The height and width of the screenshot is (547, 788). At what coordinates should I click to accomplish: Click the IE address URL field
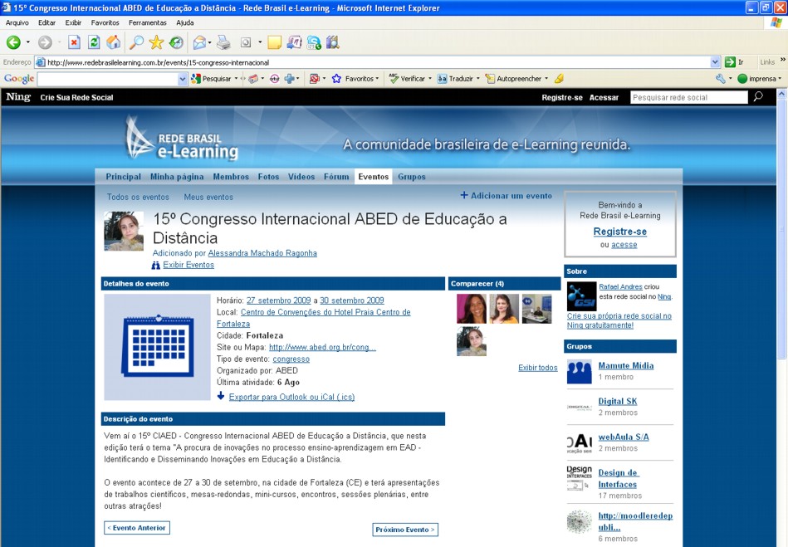[x=372, y=62]
